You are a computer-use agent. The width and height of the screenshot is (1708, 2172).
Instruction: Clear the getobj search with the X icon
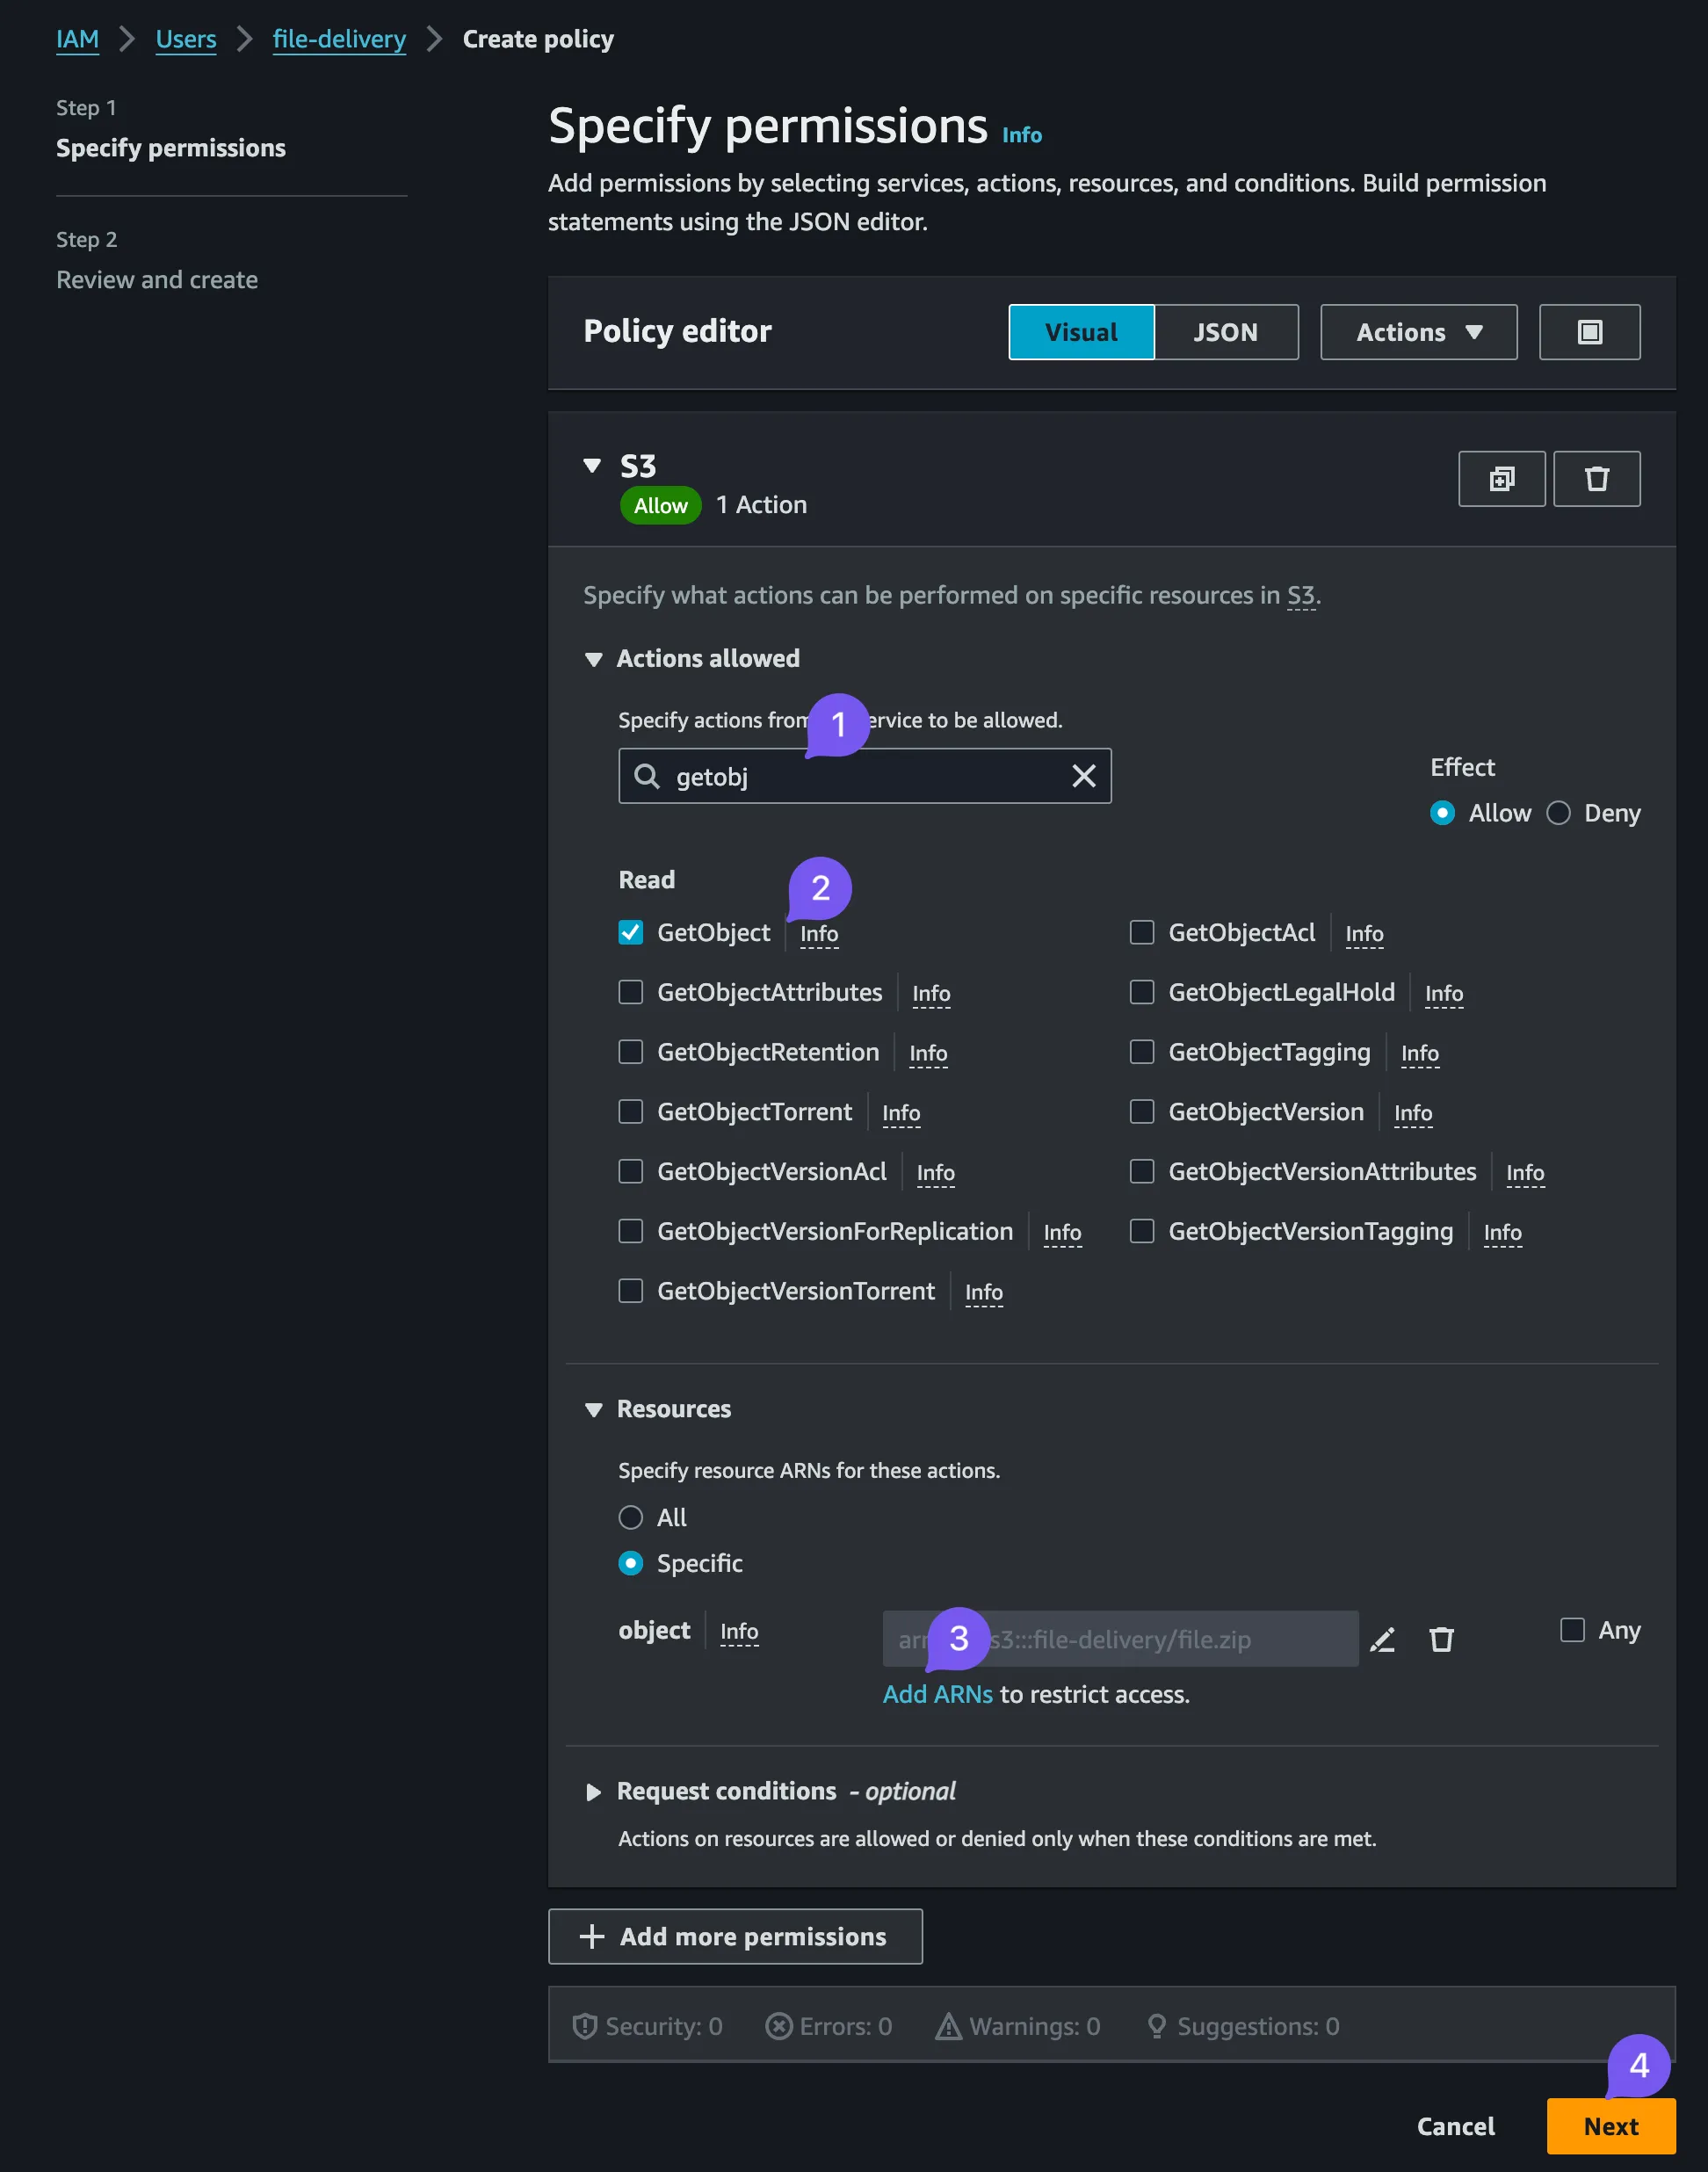pyautogui.click(x=1083, y=776)
